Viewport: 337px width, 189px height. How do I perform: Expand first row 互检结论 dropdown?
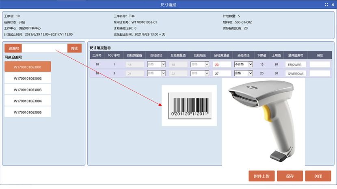(x=200, y=64)
